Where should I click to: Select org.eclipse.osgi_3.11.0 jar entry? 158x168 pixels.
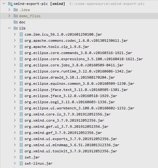point(70,102)
